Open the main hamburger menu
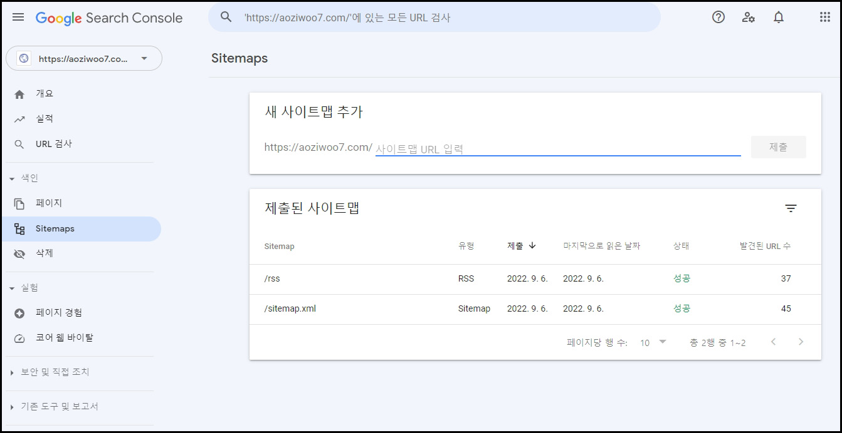 click(18, 18)
